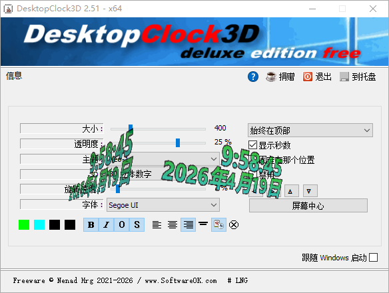This screenshot has height=293, width=389.
Task: Toggle the calendar and clock date icon
Action: pos(218,225)
